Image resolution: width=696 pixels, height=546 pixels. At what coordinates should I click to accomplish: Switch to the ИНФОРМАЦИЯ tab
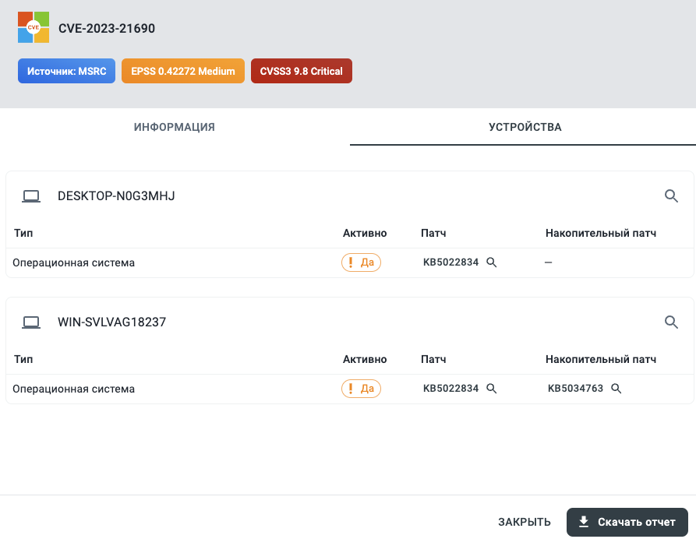tap(175, 127)
